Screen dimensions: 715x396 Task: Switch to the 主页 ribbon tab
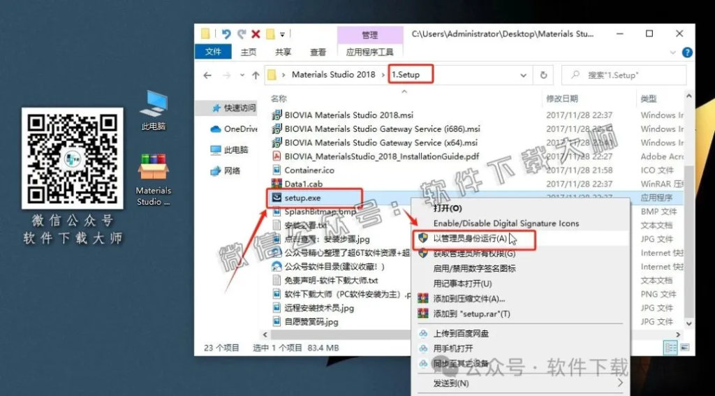pos(248,52)
